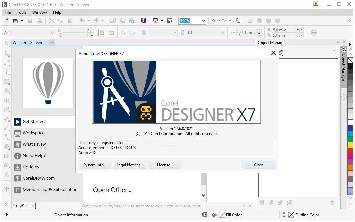Open the zoom level 100% dropdown
Viewport: 355px width, 222px height.
(203, 21)
